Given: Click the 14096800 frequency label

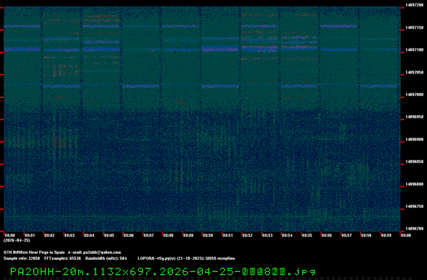Looking at the screenshot, I should pos(415,184).
